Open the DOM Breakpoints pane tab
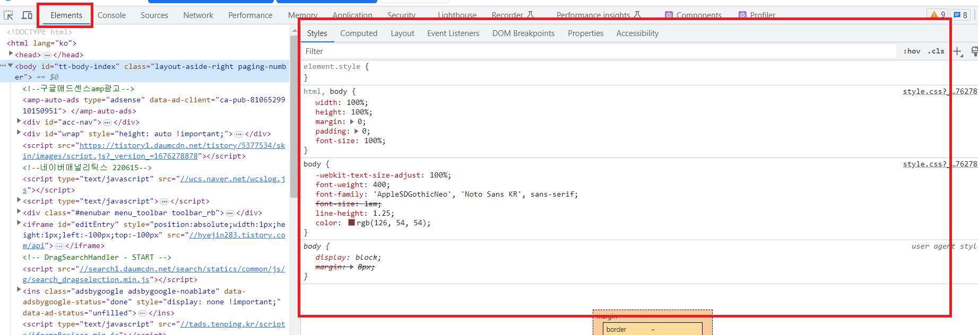The image size is (978, 335). [523, 33]
